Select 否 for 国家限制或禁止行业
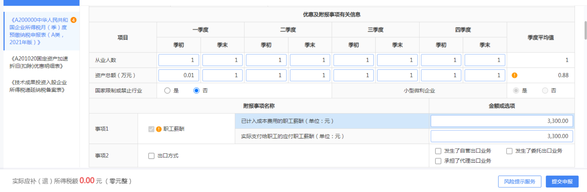Viewport: 587px width, 192px height. point(196,91)
